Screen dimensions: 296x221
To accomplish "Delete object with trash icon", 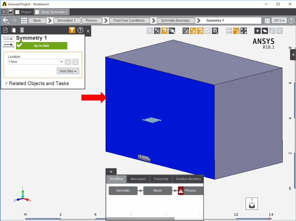I will 22,30.
